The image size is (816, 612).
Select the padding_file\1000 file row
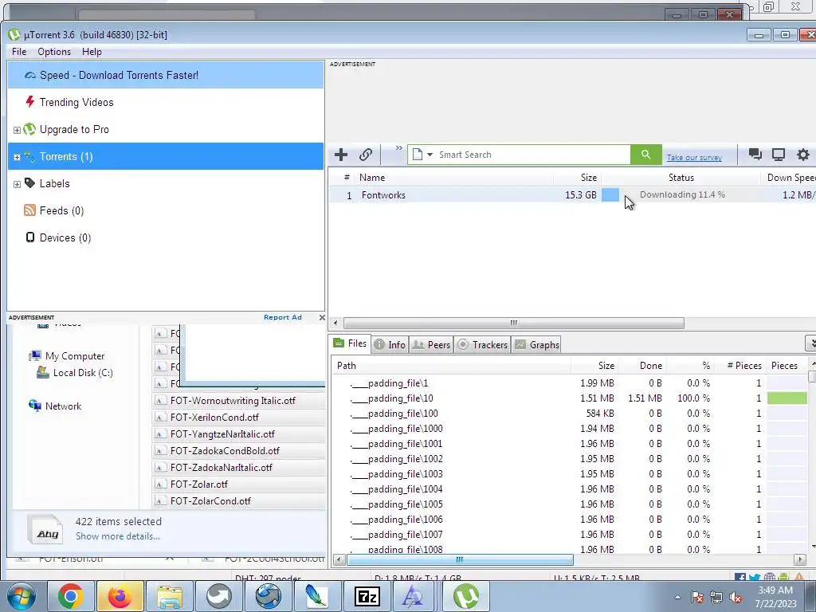(x=569, y=428)
